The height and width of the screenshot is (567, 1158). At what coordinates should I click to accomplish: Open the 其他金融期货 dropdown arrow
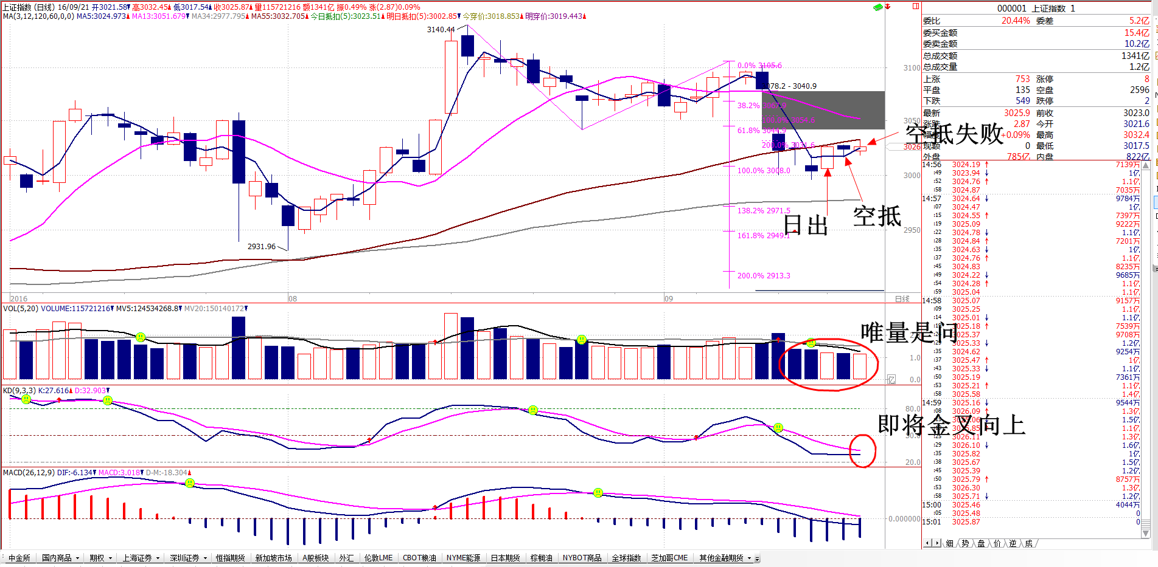[x=749, y=558]
